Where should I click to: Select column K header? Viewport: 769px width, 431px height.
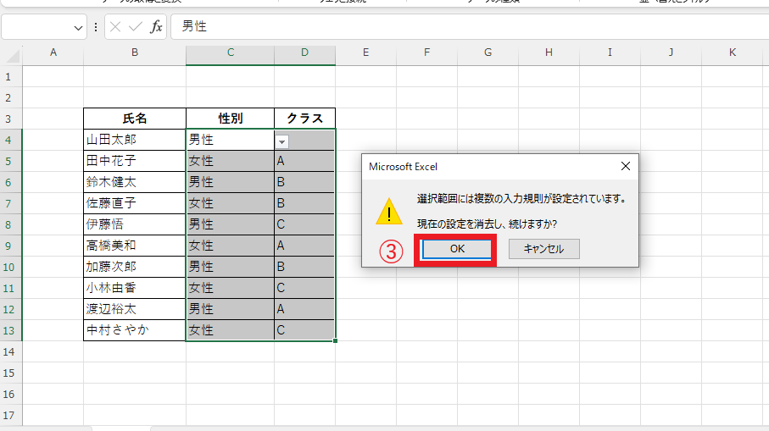[733, 52]
